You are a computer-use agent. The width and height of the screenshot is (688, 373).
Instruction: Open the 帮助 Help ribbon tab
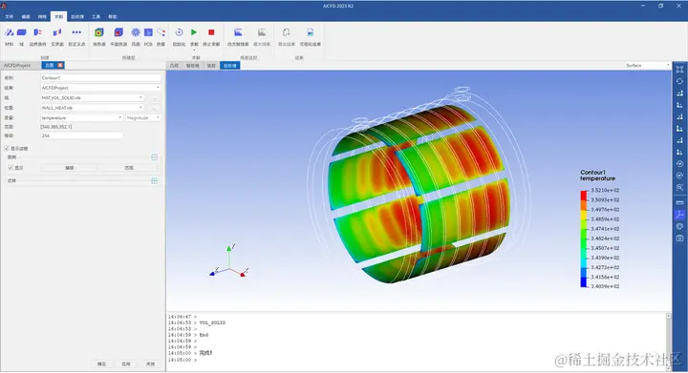113,16
